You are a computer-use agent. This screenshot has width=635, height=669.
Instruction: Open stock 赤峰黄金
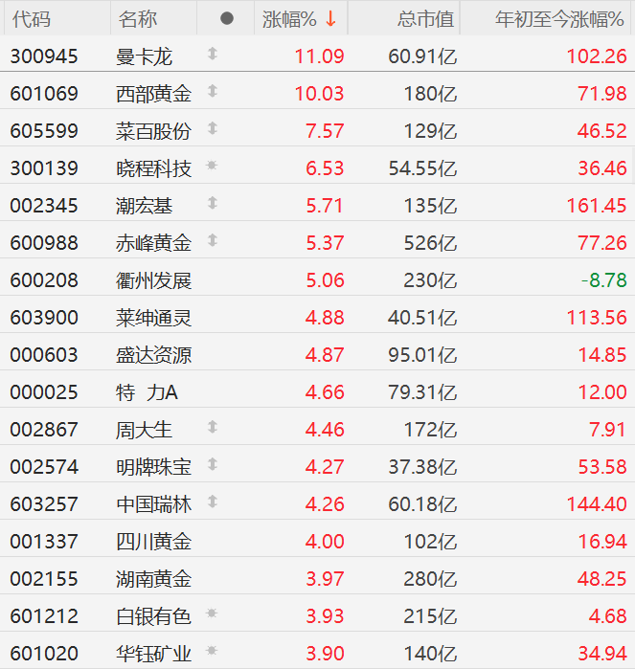(154, 243)
